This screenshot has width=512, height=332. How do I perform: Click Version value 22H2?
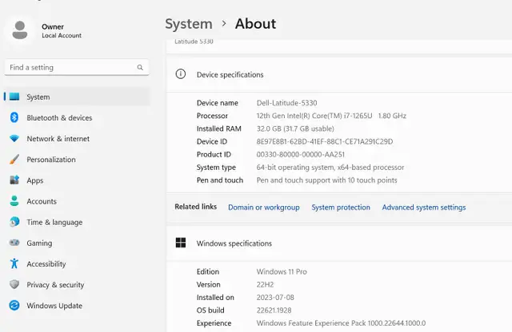(x=265, y=284)
